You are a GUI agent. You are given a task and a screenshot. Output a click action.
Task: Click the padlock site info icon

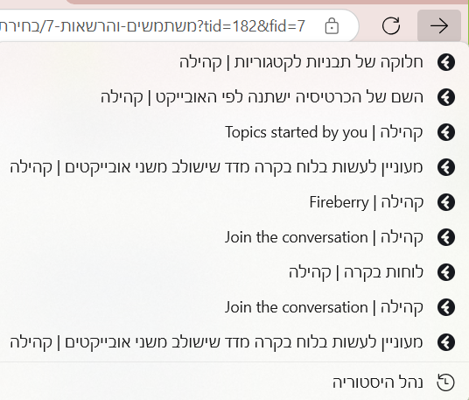pos(332,26)
